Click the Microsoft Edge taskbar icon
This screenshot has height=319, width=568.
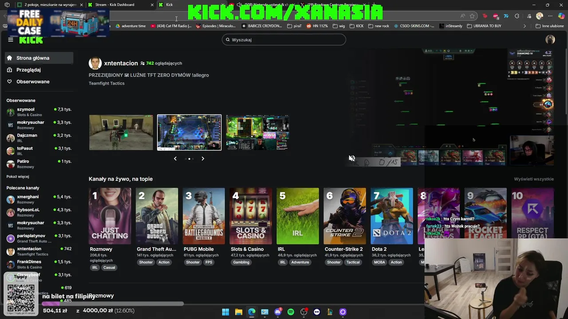tap(252, 312)
